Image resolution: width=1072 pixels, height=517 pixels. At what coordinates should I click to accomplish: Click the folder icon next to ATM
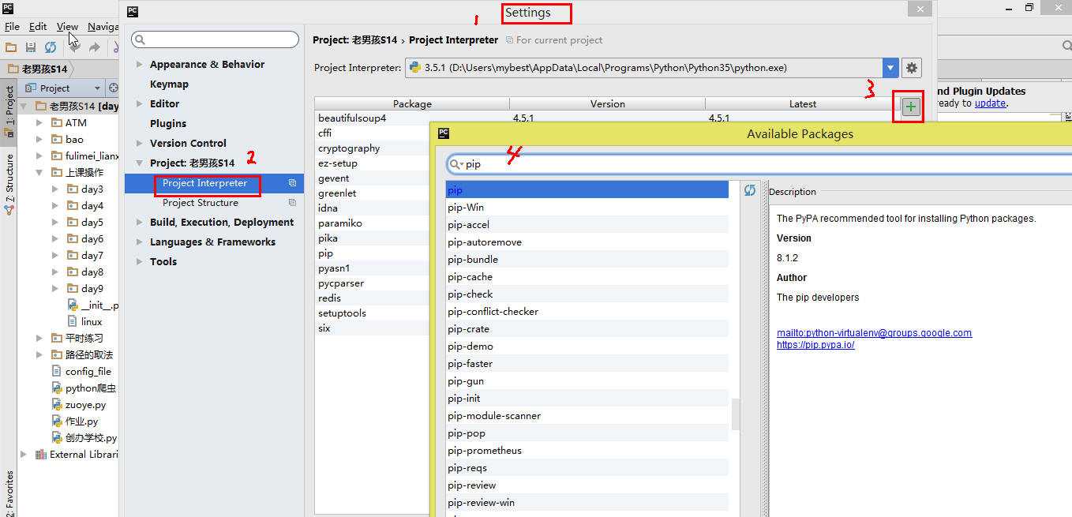[57, 122]
